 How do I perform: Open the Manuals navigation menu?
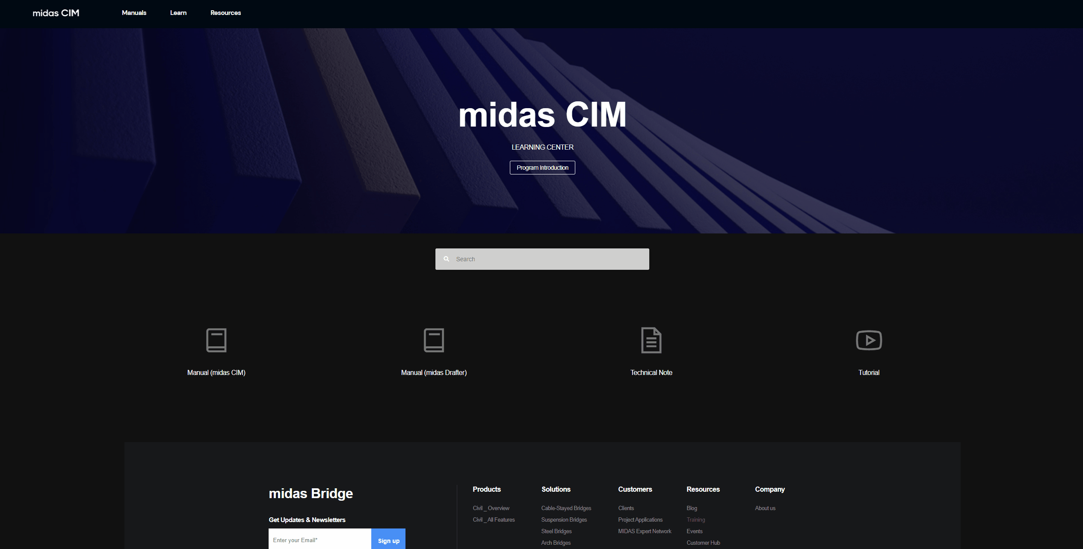click(x=134, y=12)
